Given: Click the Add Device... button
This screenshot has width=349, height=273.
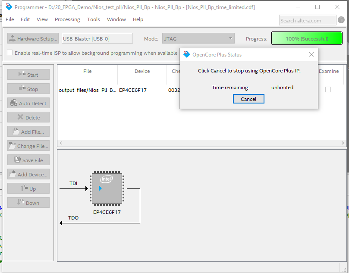Looking at the screenshot, I should [x=28, y=174].
